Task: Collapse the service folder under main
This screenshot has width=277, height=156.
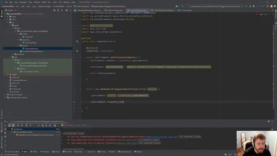Action: (18, 45)
